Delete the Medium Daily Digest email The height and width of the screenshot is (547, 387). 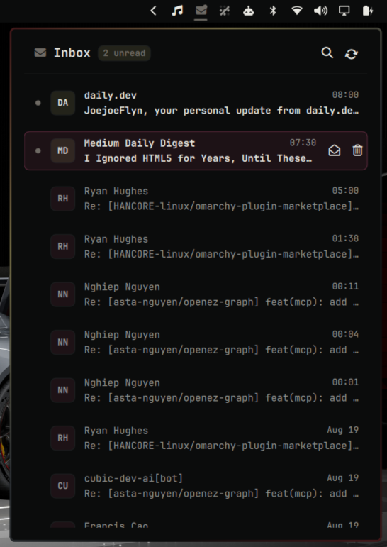[x=357, y=150]
